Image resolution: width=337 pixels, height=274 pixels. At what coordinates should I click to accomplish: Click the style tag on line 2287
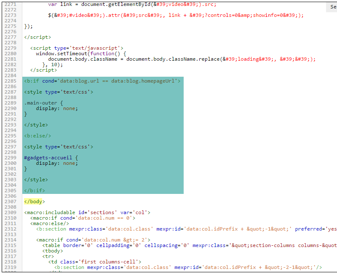[x=59, y=92]
